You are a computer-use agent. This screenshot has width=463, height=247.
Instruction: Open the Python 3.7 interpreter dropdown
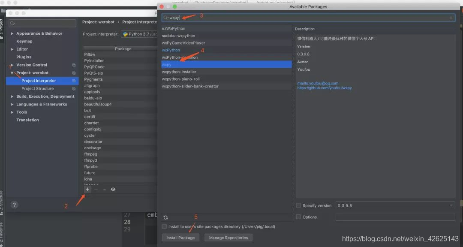(x=139, y=34)
